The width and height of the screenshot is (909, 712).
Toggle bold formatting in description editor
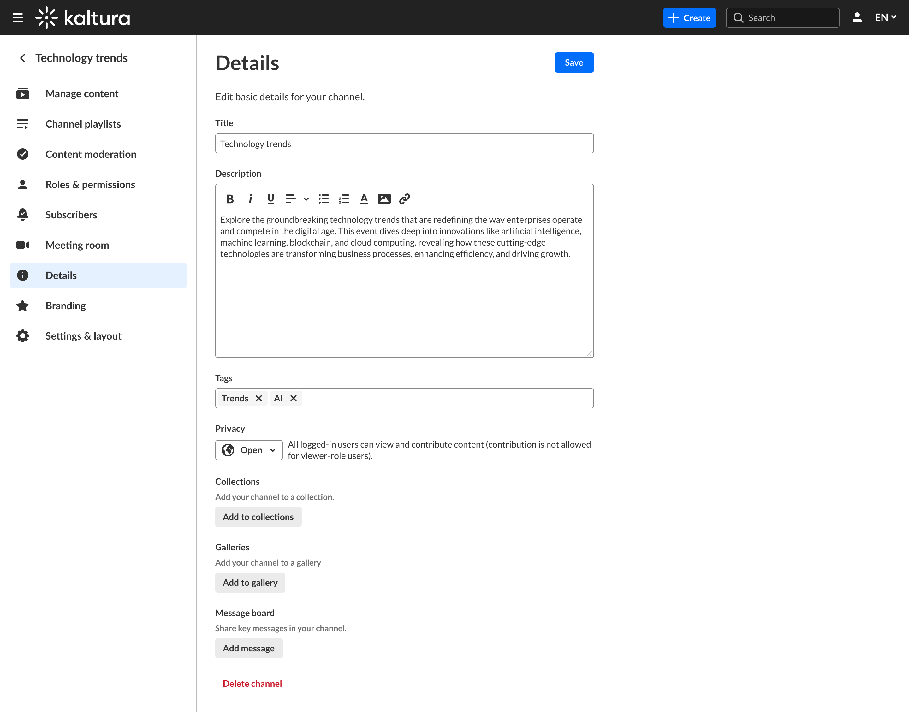tap(230, 199)
